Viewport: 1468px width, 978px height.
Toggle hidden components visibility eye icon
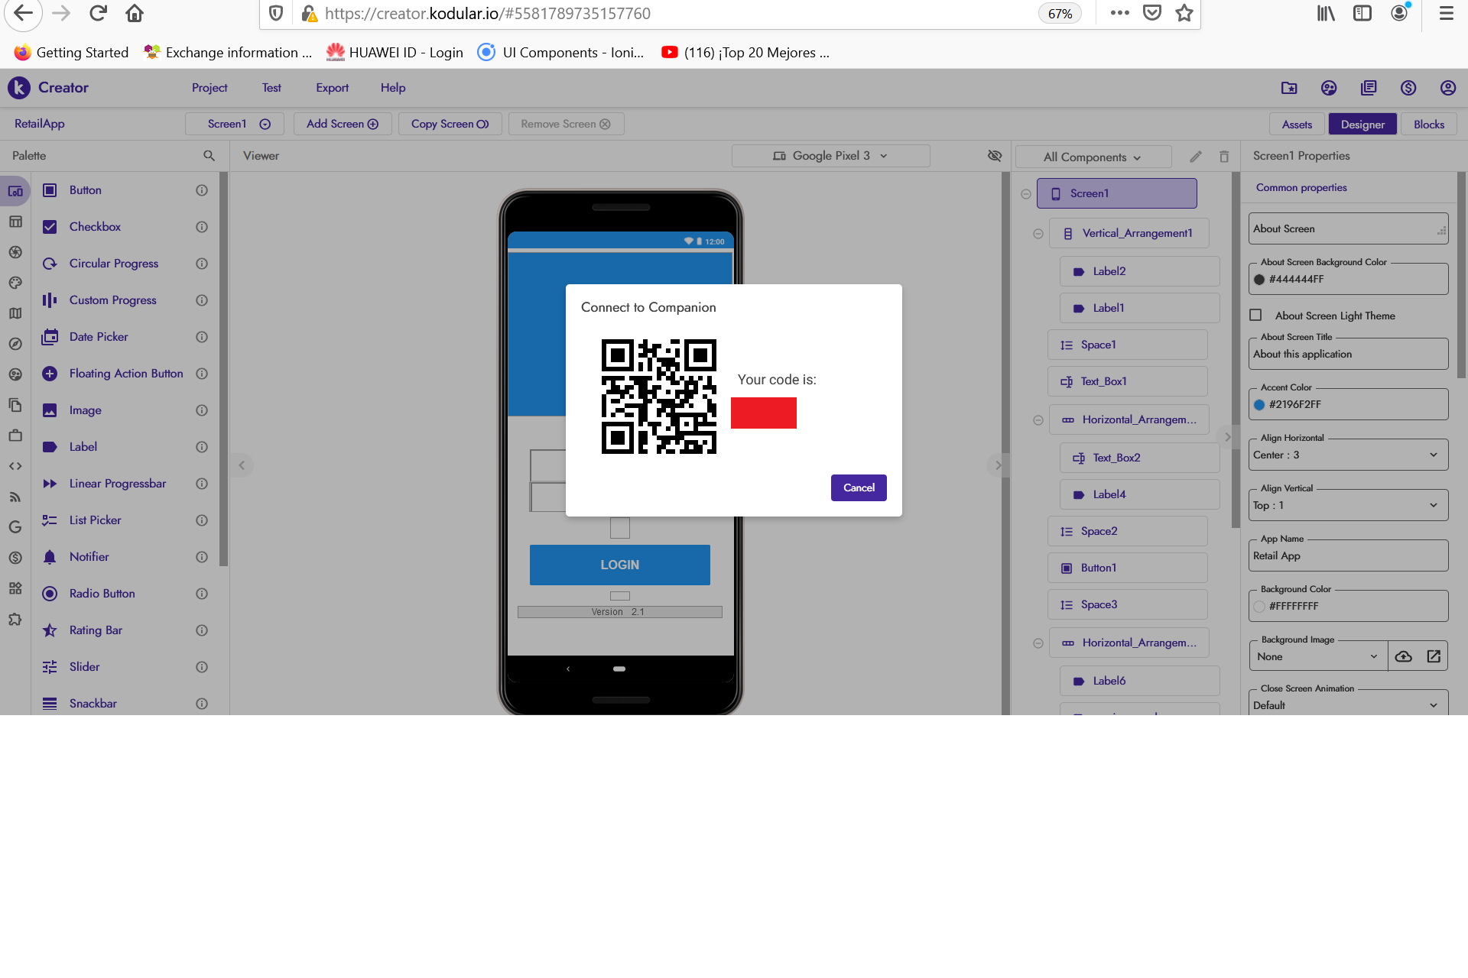994,156
